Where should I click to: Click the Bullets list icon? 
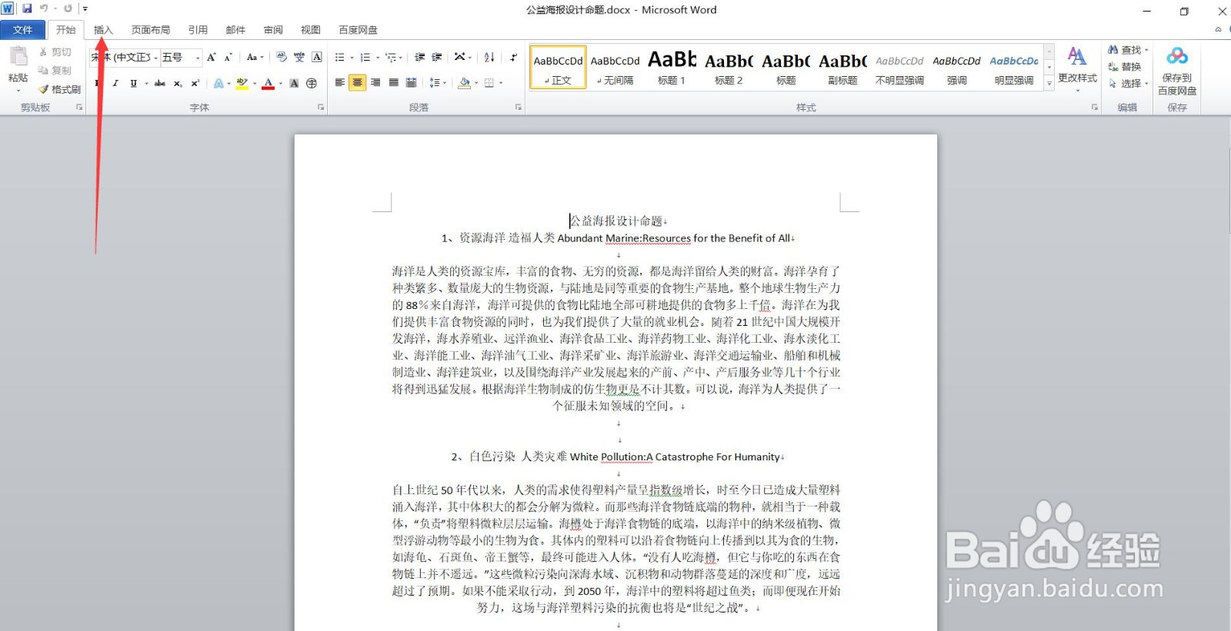tap(340, 58)
